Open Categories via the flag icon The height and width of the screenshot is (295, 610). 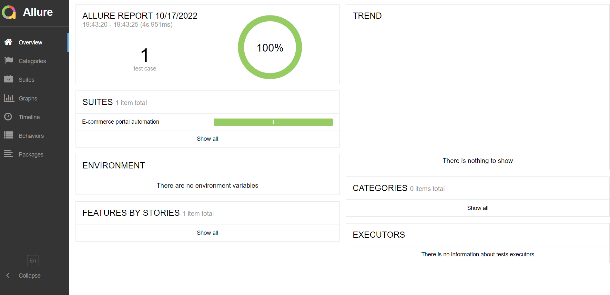click(8, 61)
